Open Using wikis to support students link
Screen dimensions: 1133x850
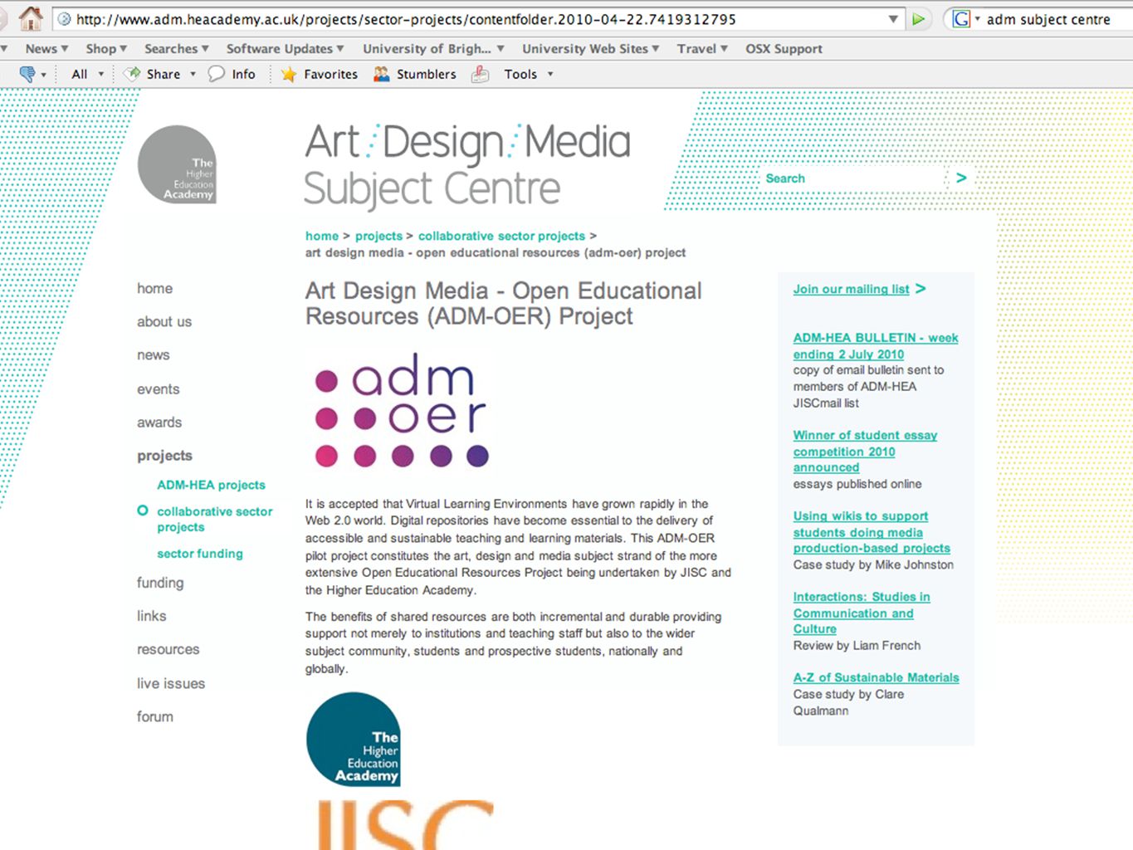872,532
